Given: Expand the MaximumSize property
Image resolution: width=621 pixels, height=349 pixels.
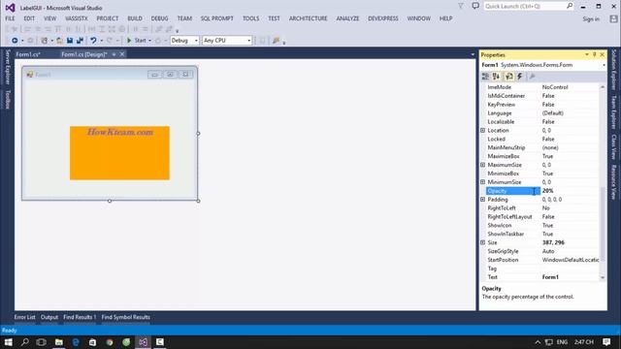Looking at the screenshot, I should [x=483, y=165].
